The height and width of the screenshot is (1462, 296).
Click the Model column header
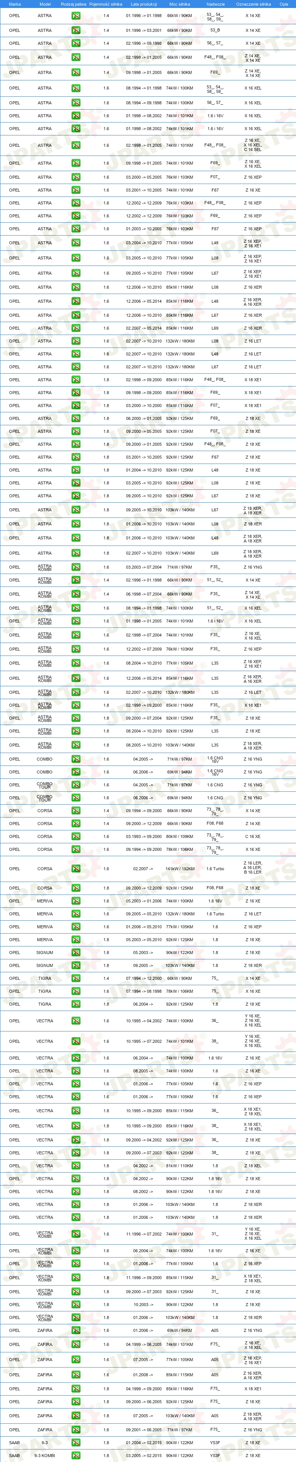(45, 4)
